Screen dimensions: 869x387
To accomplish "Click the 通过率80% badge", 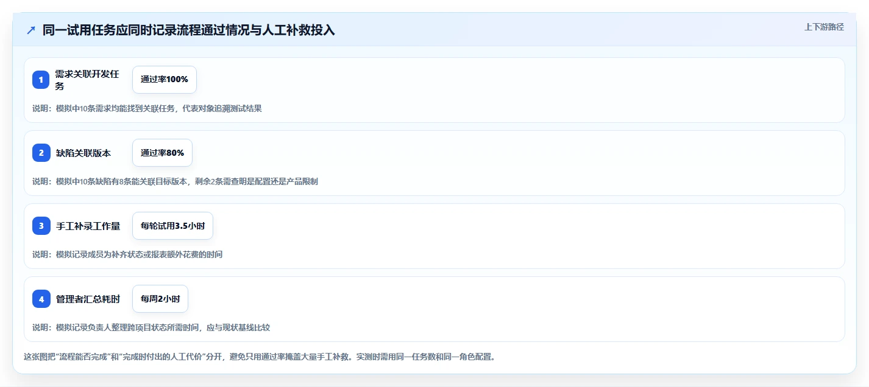I will [162, 153].
